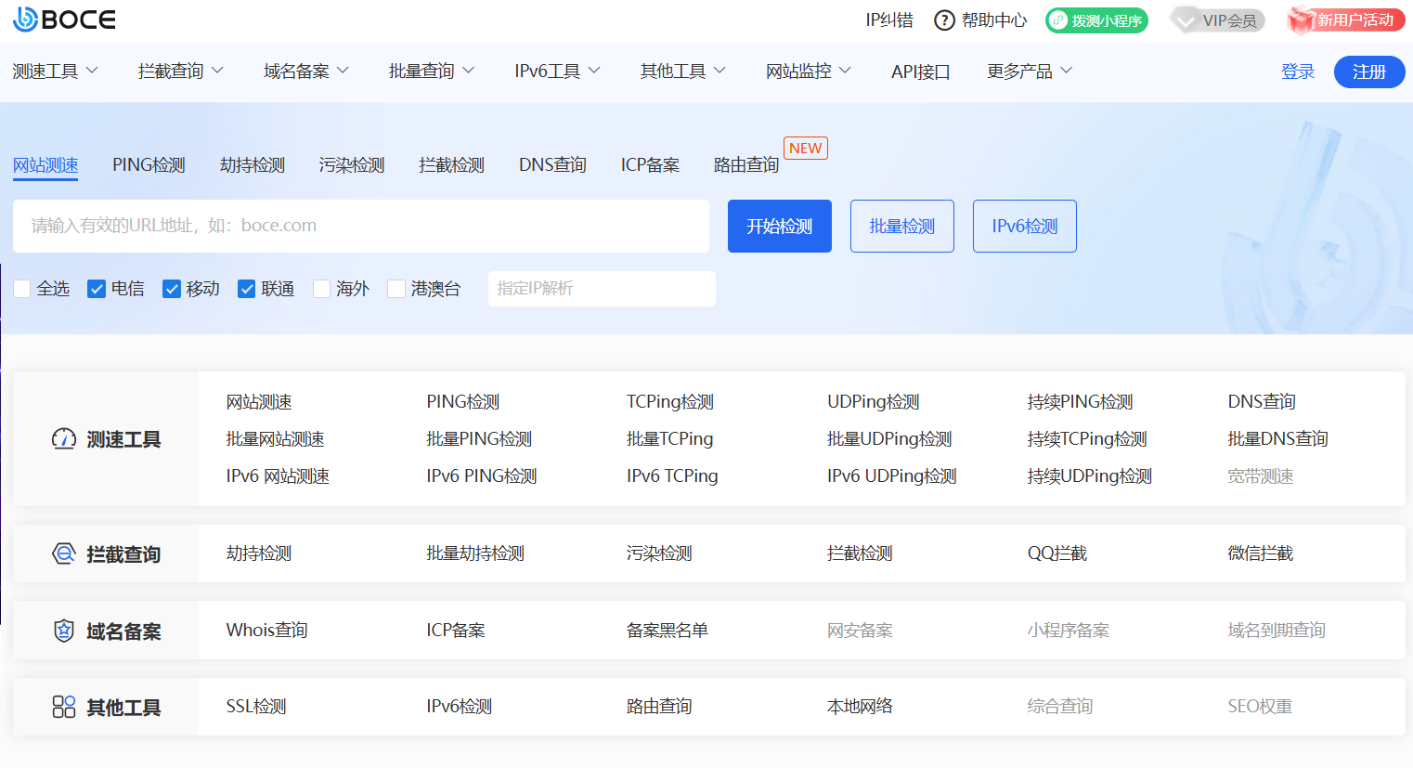The image size is (1413, 768).
Task: Focus the 指定IP解析 input field
Action: click(x=602, y=289)
